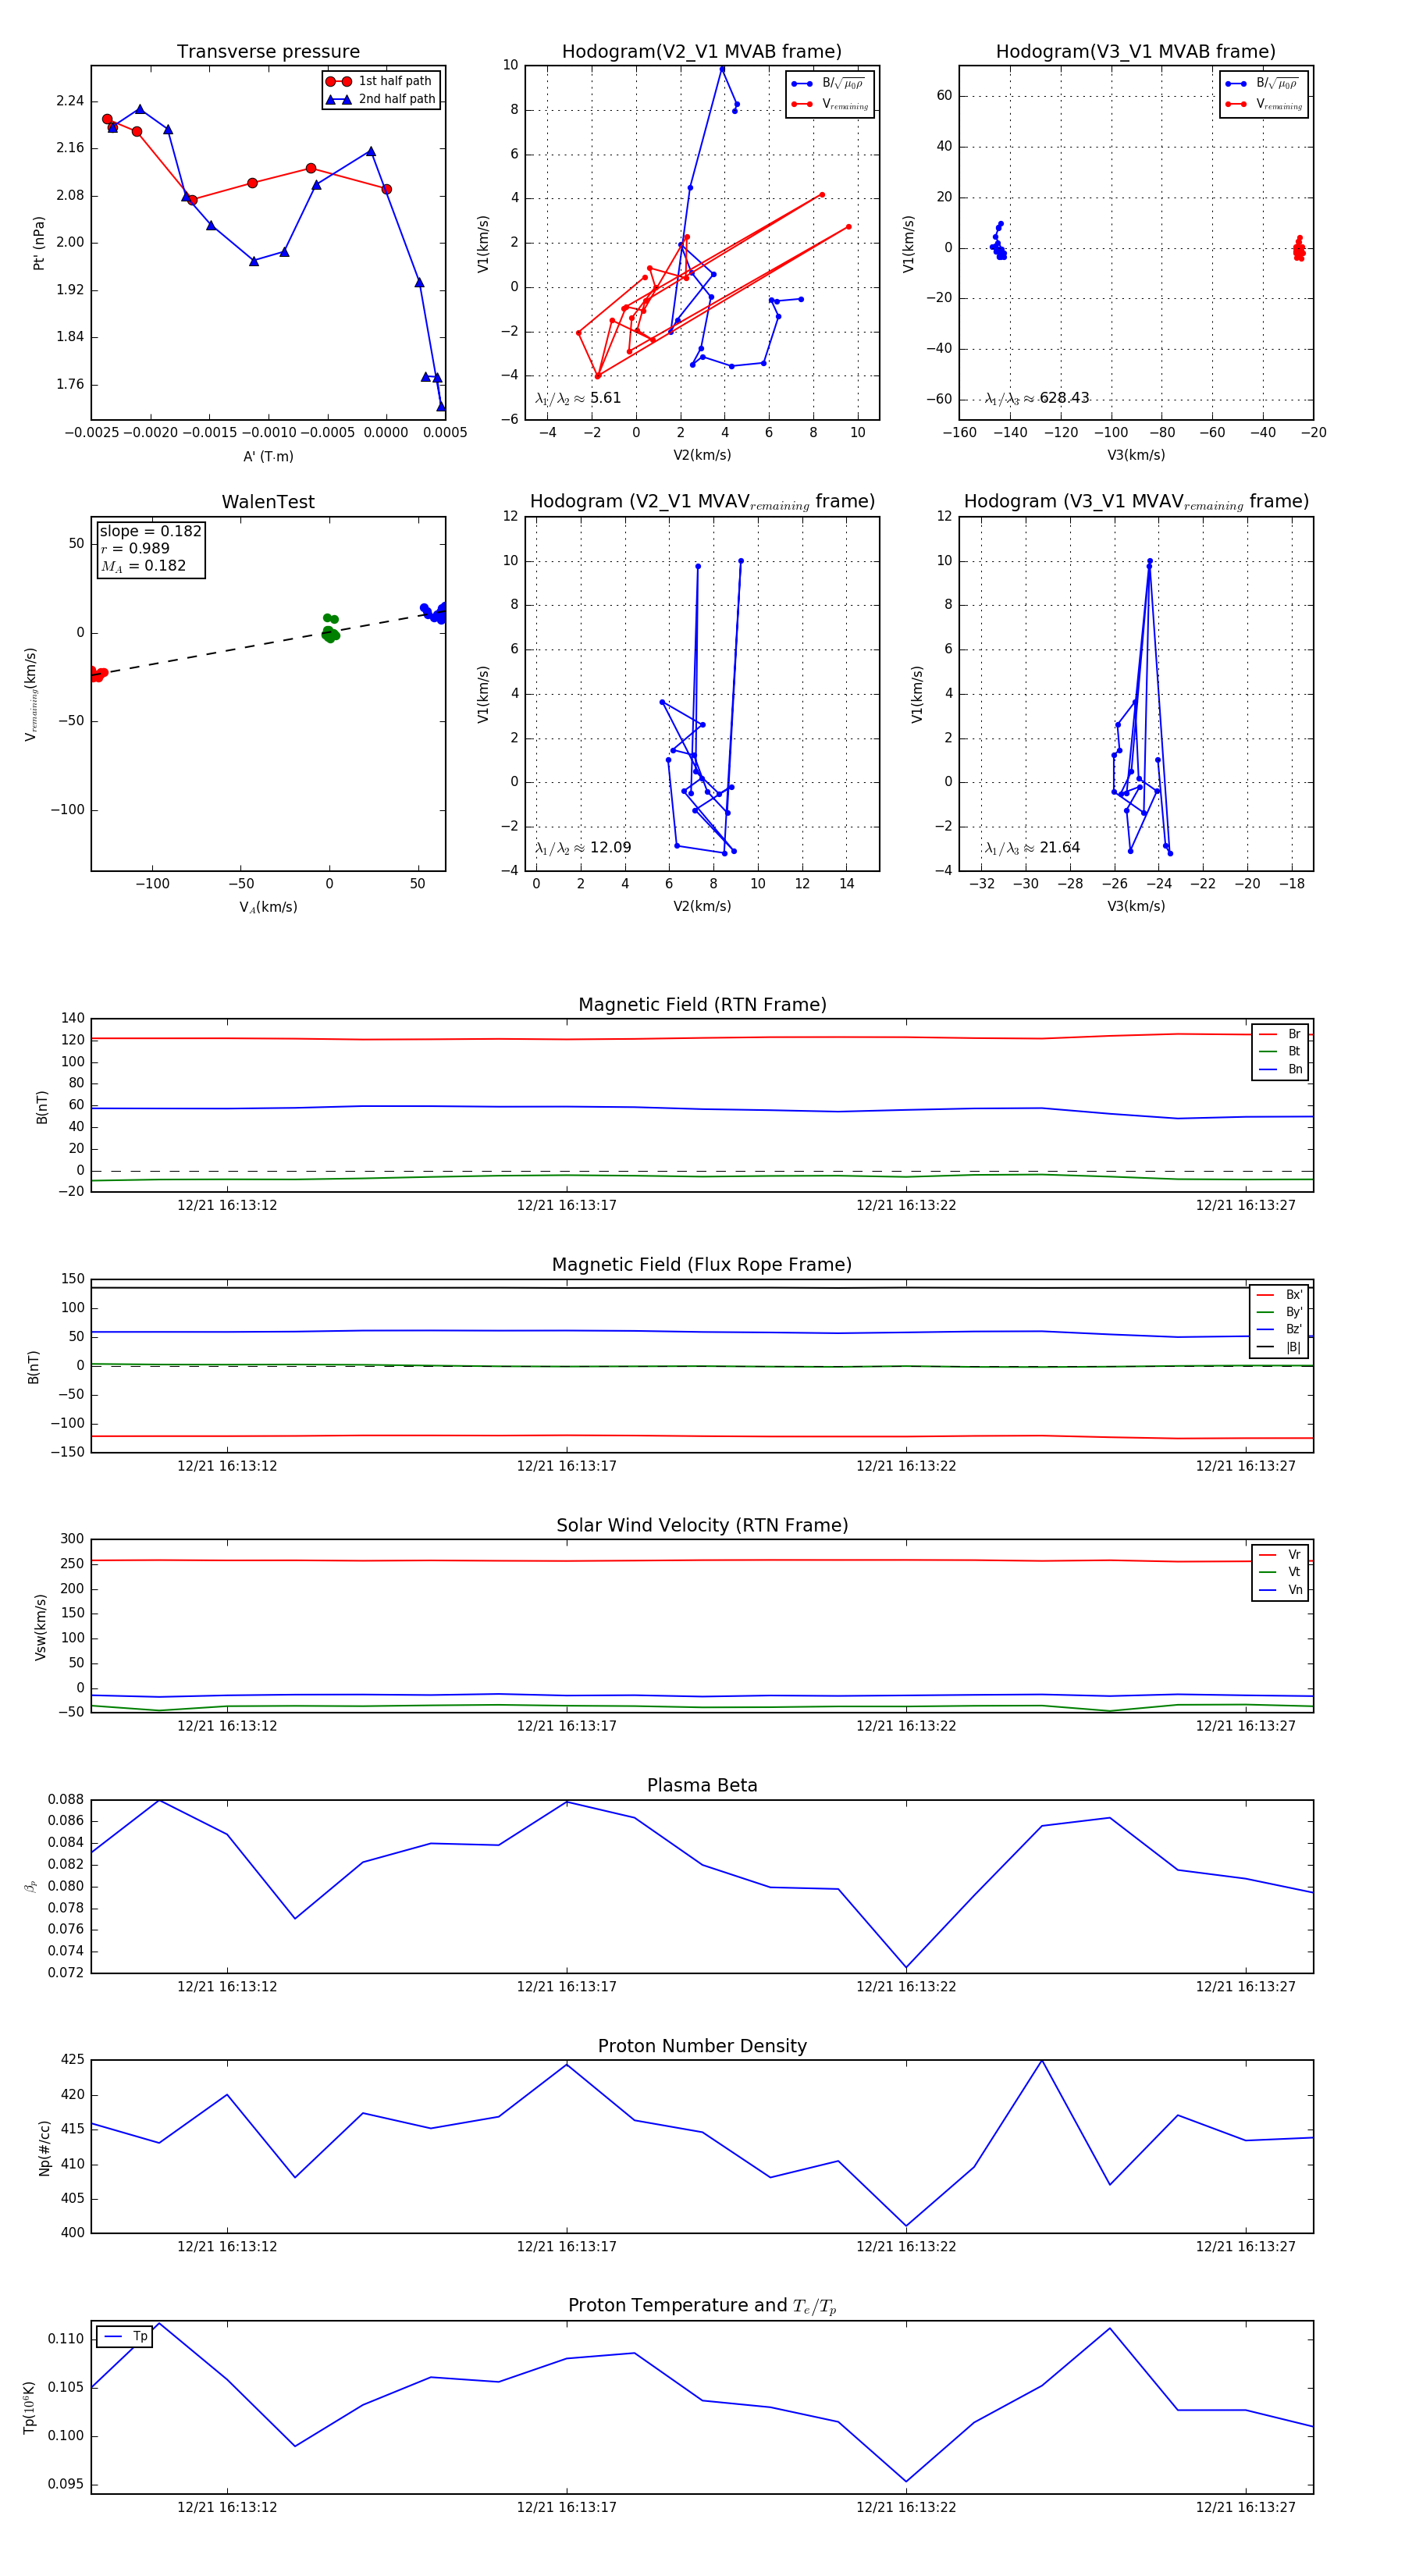Click the λ1/λ2 ≈ 5.61 annotation
This screenshot has height=2576, width=1405.
point(578,398)
